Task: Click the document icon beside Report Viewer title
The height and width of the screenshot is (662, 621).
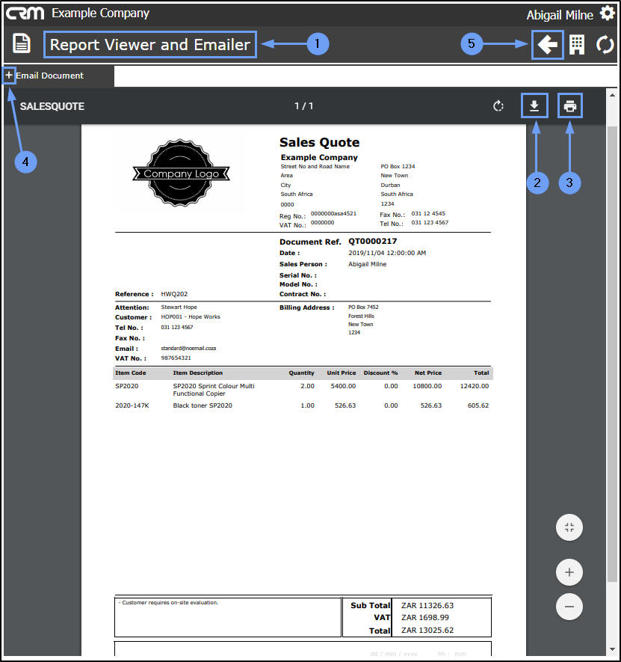Action: tap(22, 43)
